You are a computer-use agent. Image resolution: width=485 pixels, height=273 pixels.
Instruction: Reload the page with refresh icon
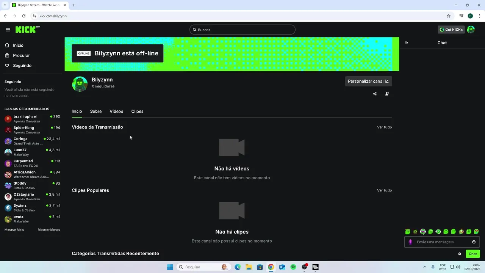23,16
